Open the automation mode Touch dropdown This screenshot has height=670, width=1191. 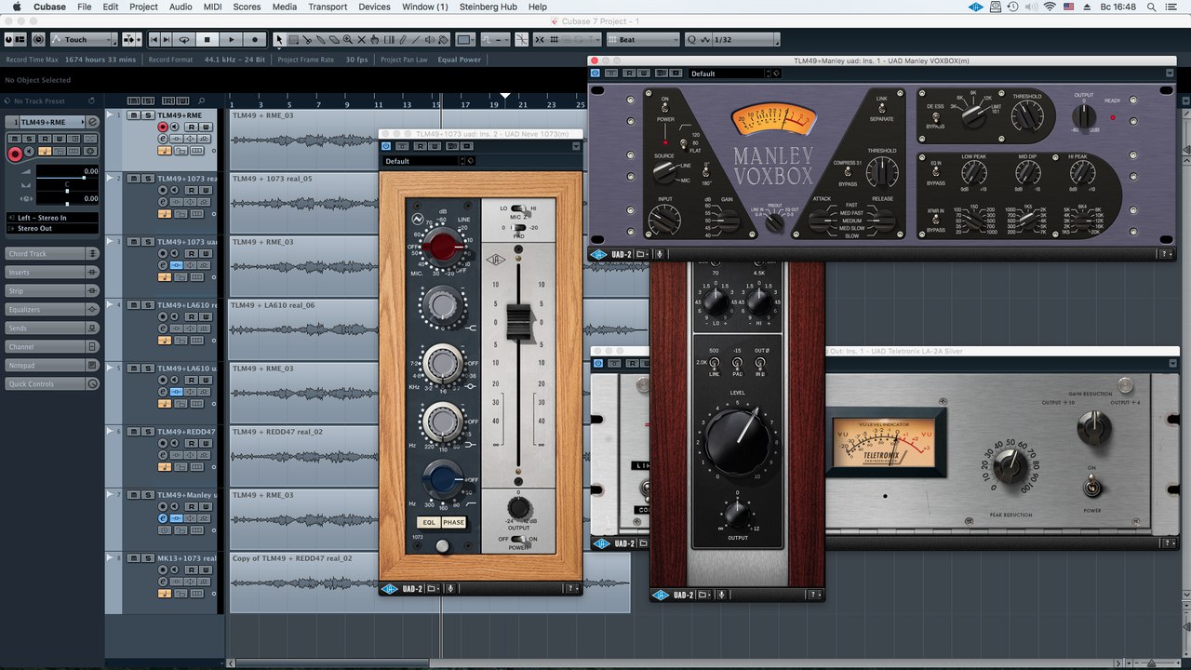click(x=83, y=40)
